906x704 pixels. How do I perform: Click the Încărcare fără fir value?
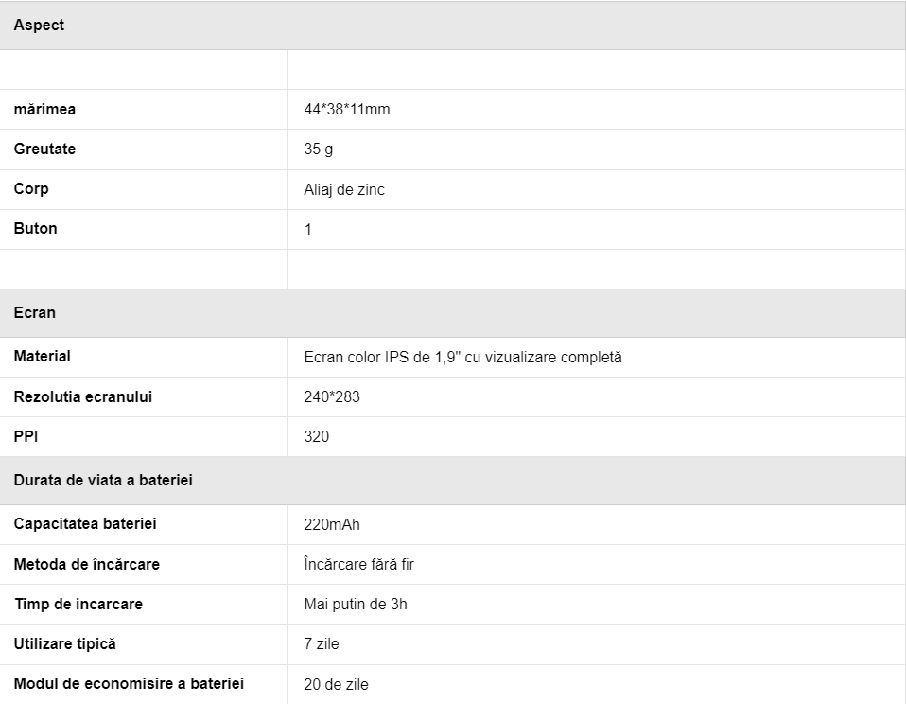pos(358,564)
